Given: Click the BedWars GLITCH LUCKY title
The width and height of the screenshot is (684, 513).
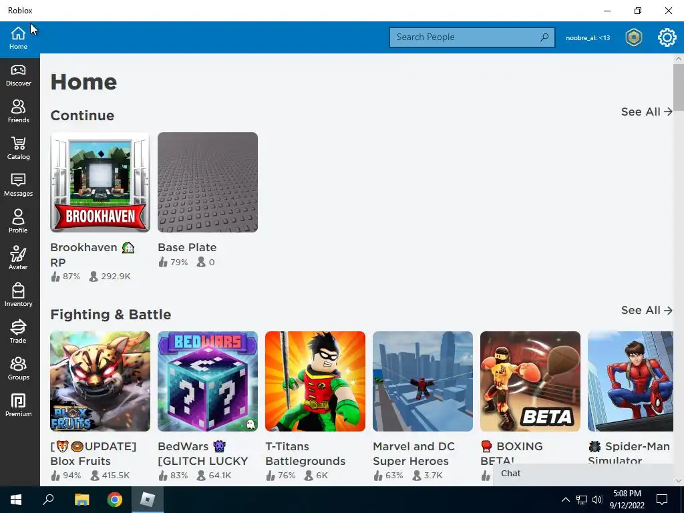Looking at the screenshot, I should [x=203, y=454].
